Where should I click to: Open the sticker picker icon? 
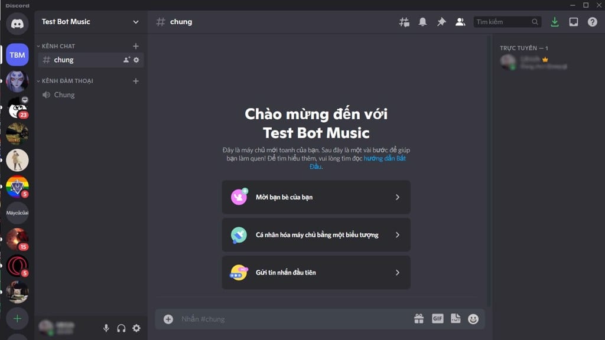[456, 319]
